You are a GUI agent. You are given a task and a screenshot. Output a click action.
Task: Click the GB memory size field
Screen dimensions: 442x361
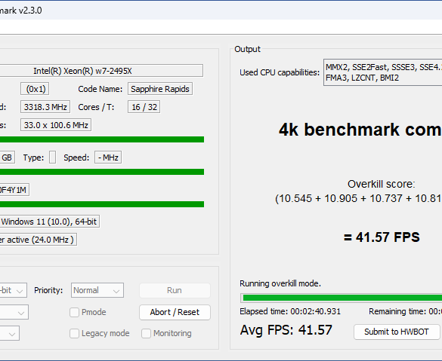tap(8, 158)
